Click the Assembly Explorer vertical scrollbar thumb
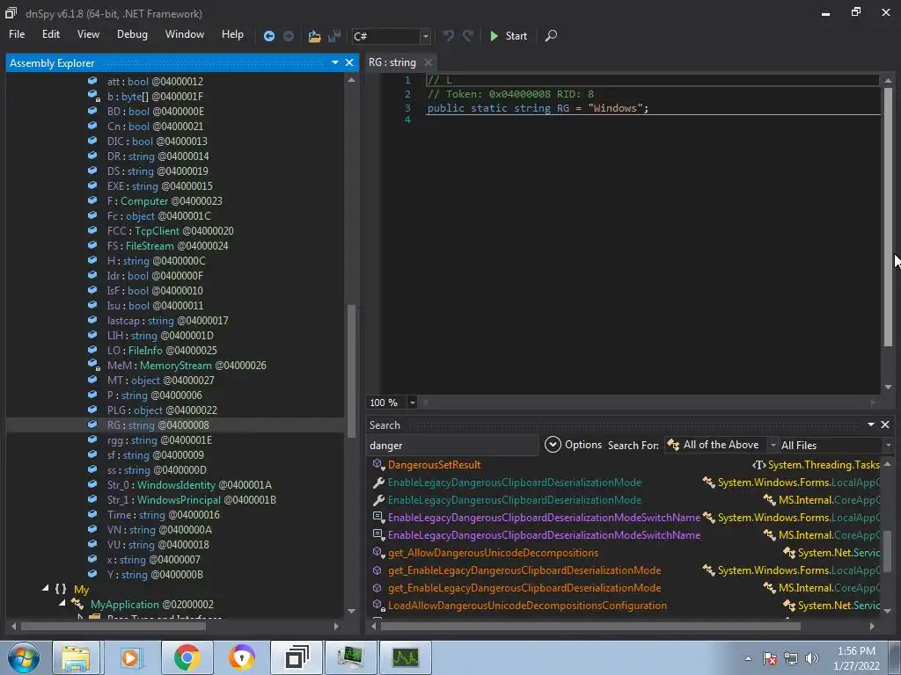 (x=351, y=371)
